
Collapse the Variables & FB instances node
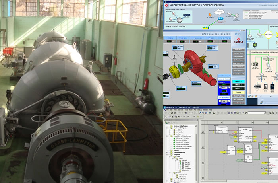(167, 136)
